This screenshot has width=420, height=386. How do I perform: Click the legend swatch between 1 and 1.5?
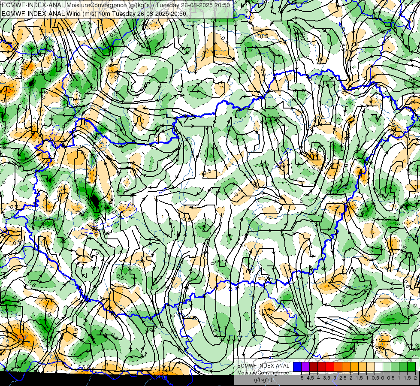(403, 367)
